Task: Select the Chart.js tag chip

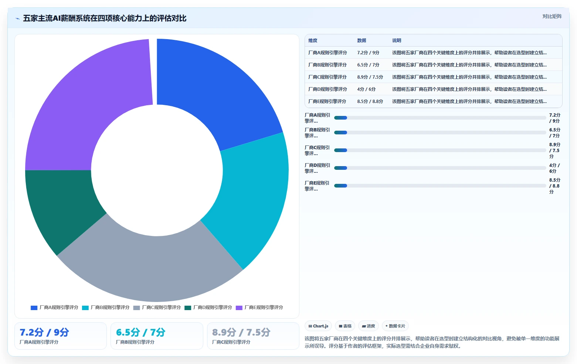Action: (318, 326)
